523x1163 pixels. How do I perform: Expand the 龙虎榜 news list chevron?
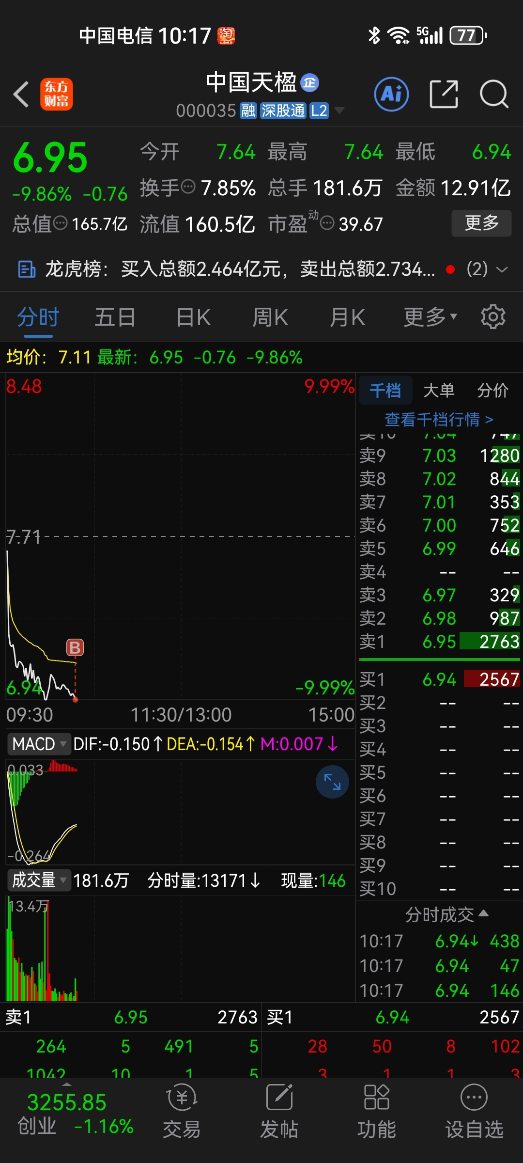click(x=503, y=269)
